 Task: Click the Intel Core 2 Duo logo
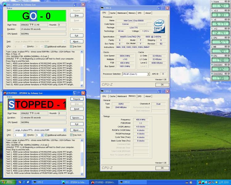point(159,26)
